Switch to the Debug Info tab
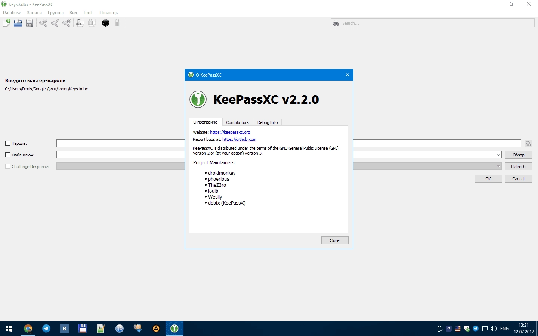The width and height of the screenshot is (538, 336). pos(268,122)
